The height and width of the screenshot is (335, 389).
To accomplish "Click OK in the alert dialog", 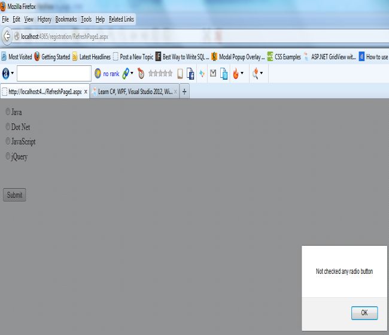I will [x=364, y=313].
